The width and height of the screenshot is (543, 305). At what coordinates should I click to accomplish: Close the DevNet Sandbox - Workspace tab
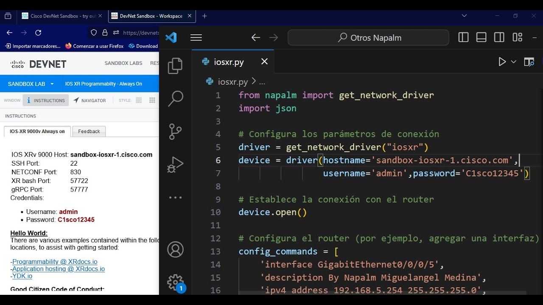click(190, 16)
